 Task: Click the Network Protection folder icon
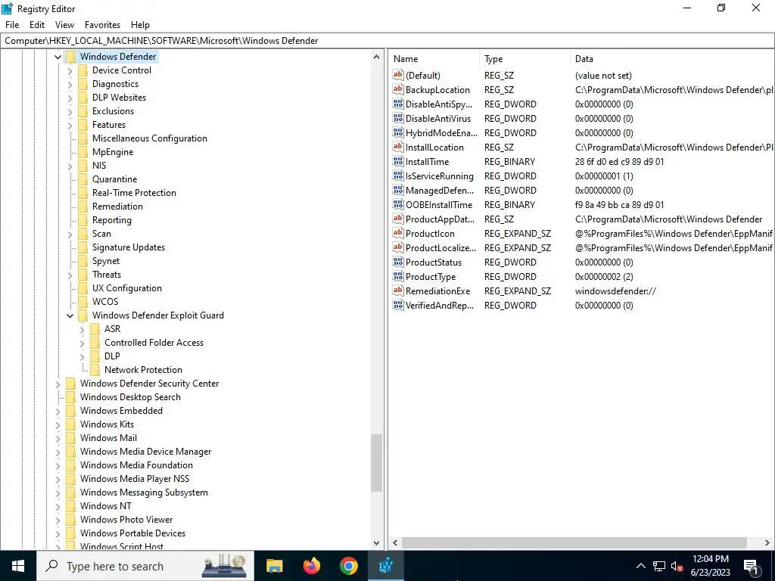click(95, 369)
